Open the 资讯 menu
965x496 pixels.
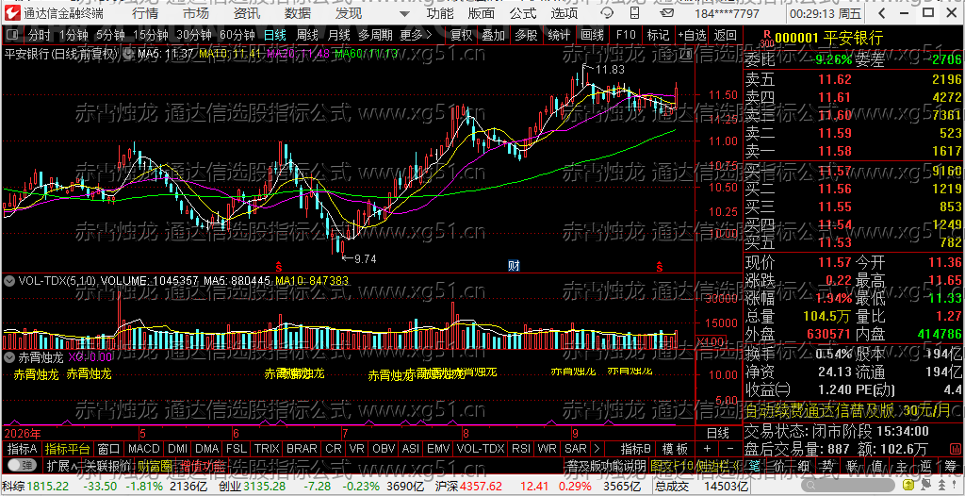click(x=247, y=13)
